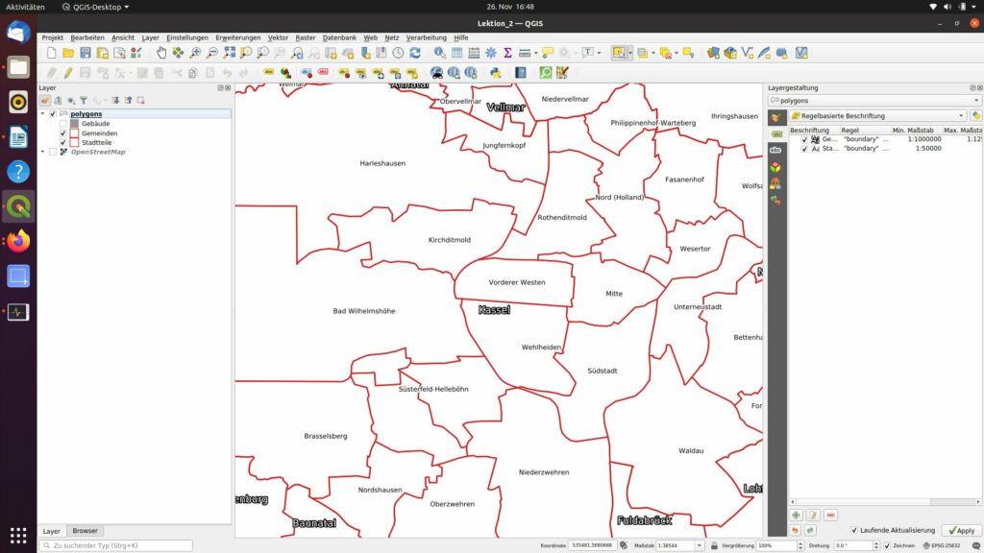Image resolution: width=984 pixels, height=553 pixels.
Task: Open the Python console from the toolbar
Action: tap(496, 72)
